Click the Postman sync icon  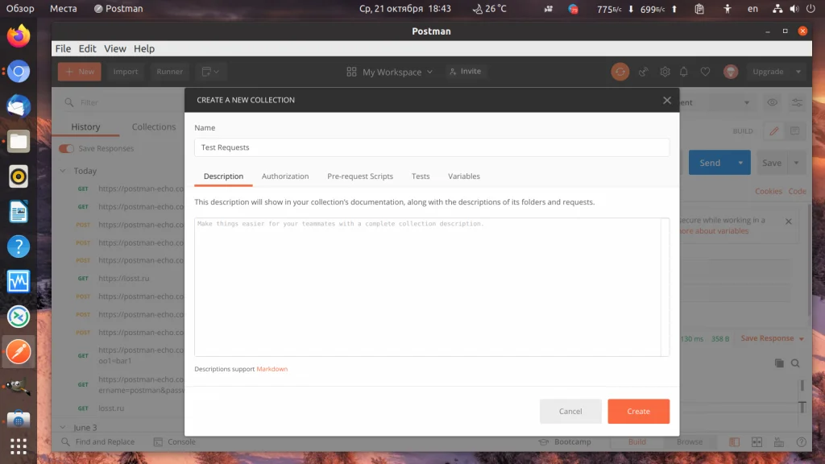pos(620,72)
